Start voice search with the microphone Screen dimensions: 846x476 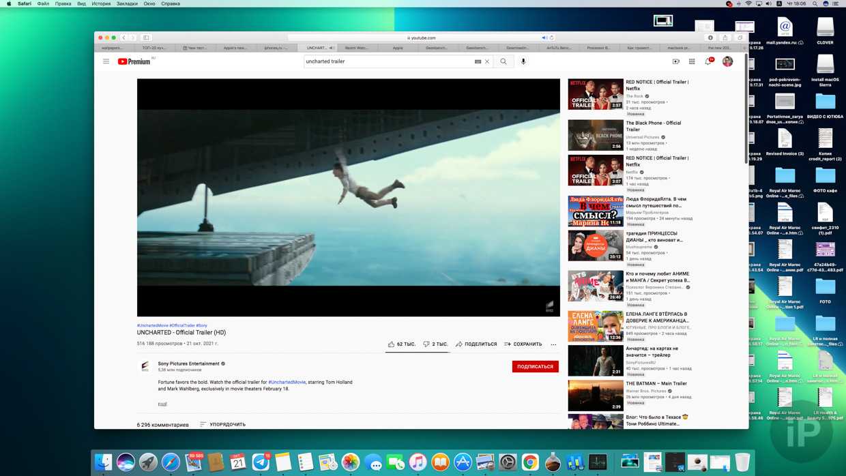[523, 61]
